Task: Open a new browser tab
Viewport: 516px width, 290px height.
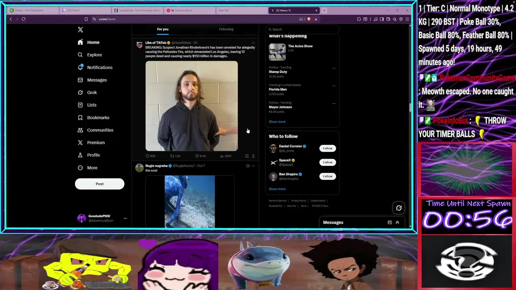Action: coord(325,10)
